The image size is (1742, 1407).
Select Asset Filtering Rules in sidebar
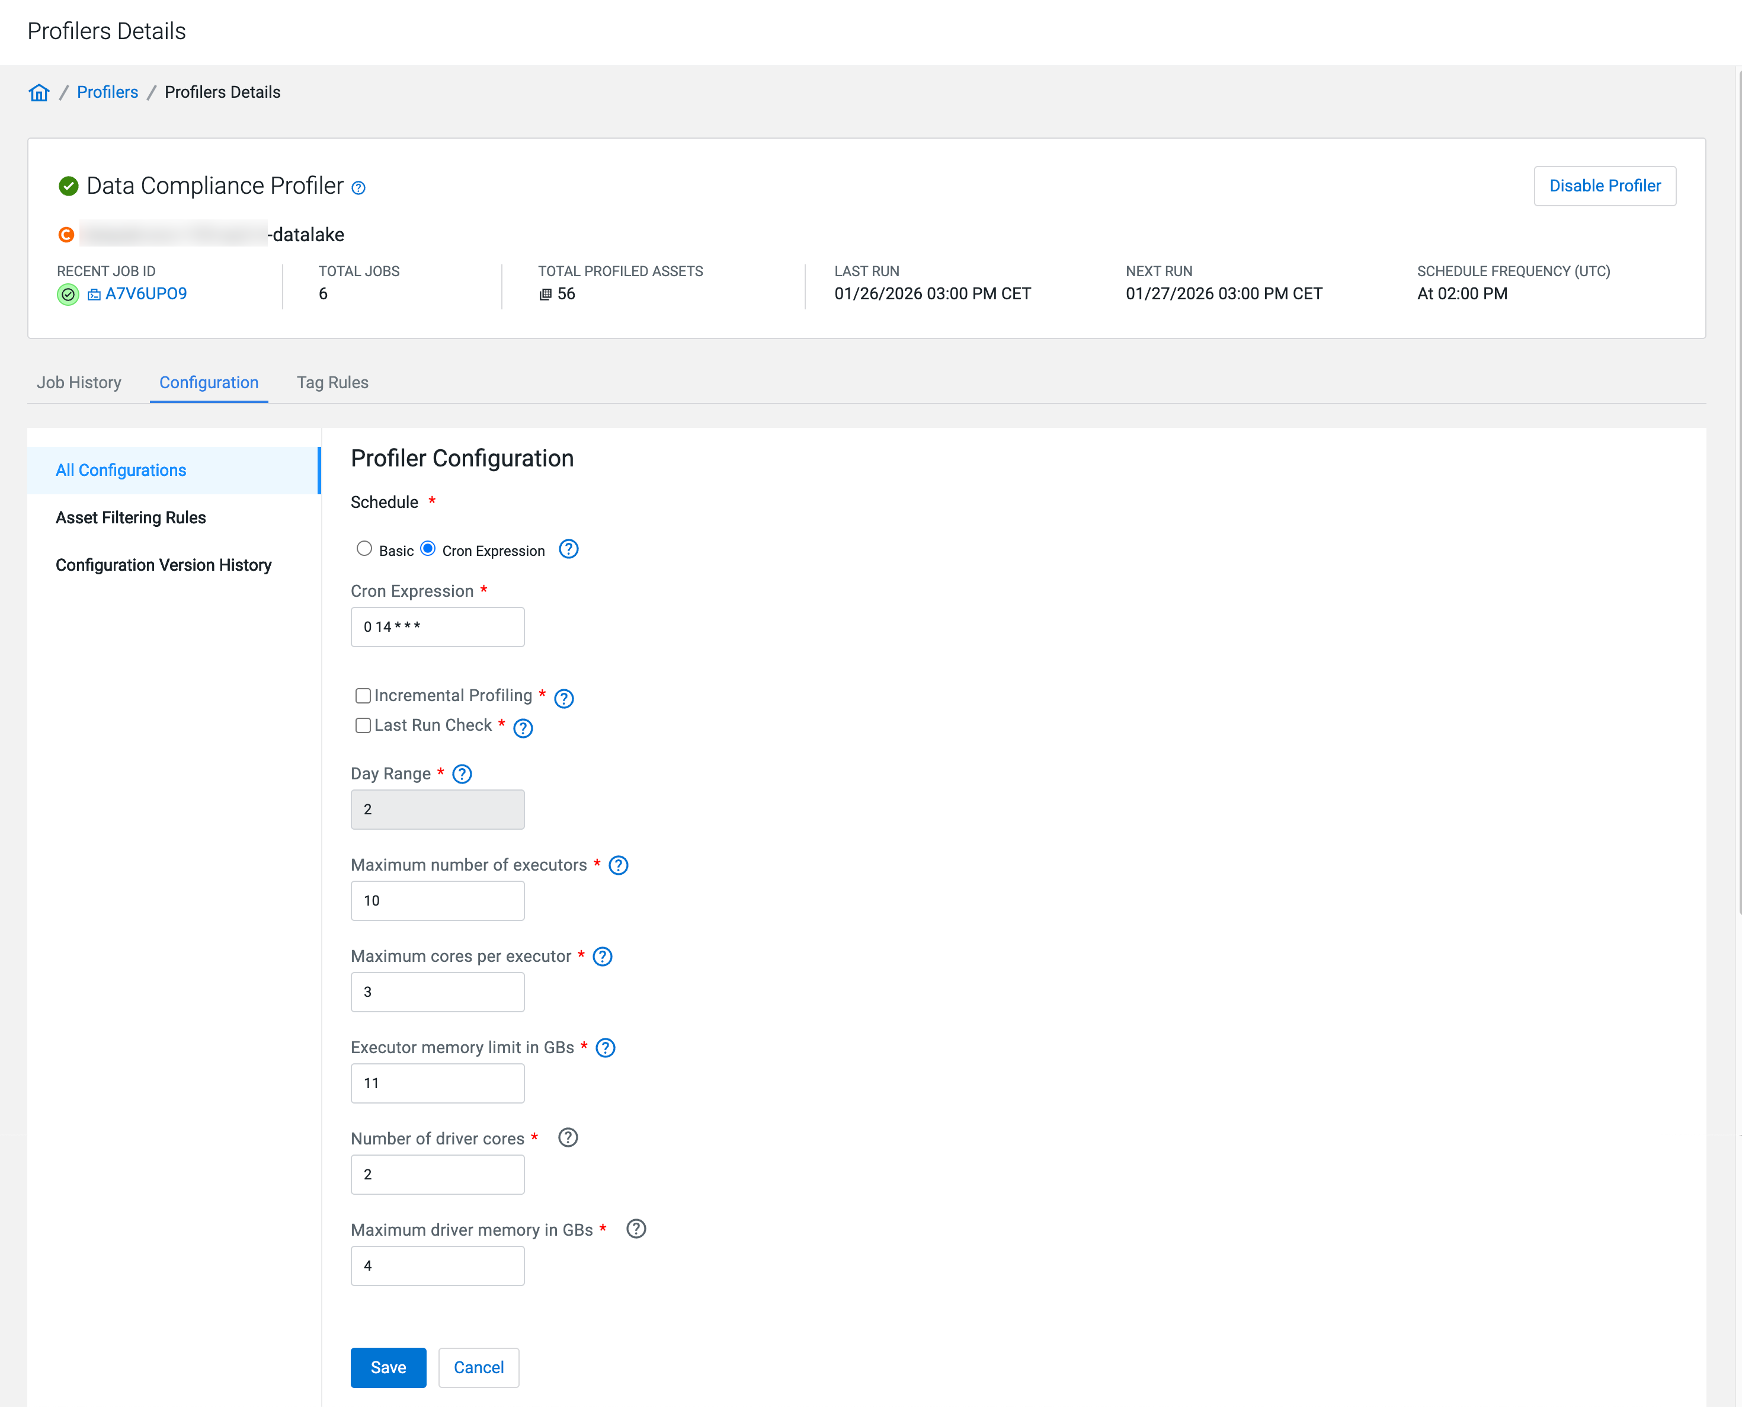pos(130,518)
